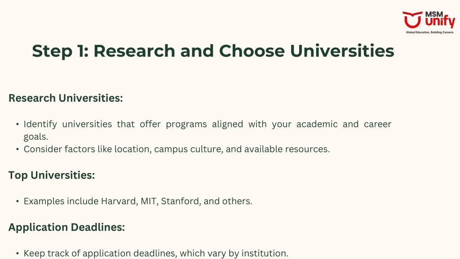Screen dimensions: 460x259
Task: Click the word 'Harvard' in the examples line
Action: (119, 201)
